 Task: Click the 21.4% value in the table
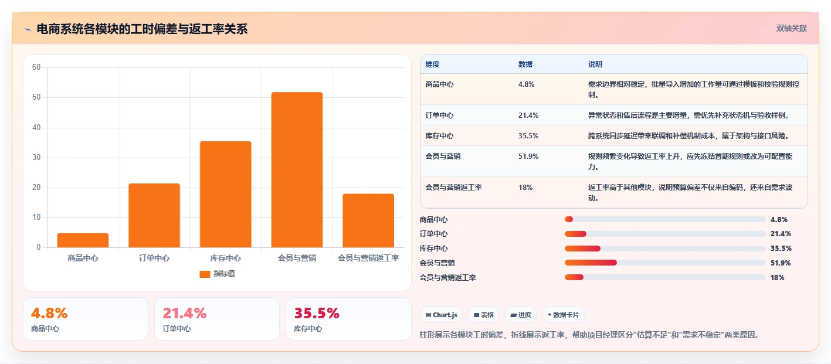pyautogui.click(x=528, y=115)
